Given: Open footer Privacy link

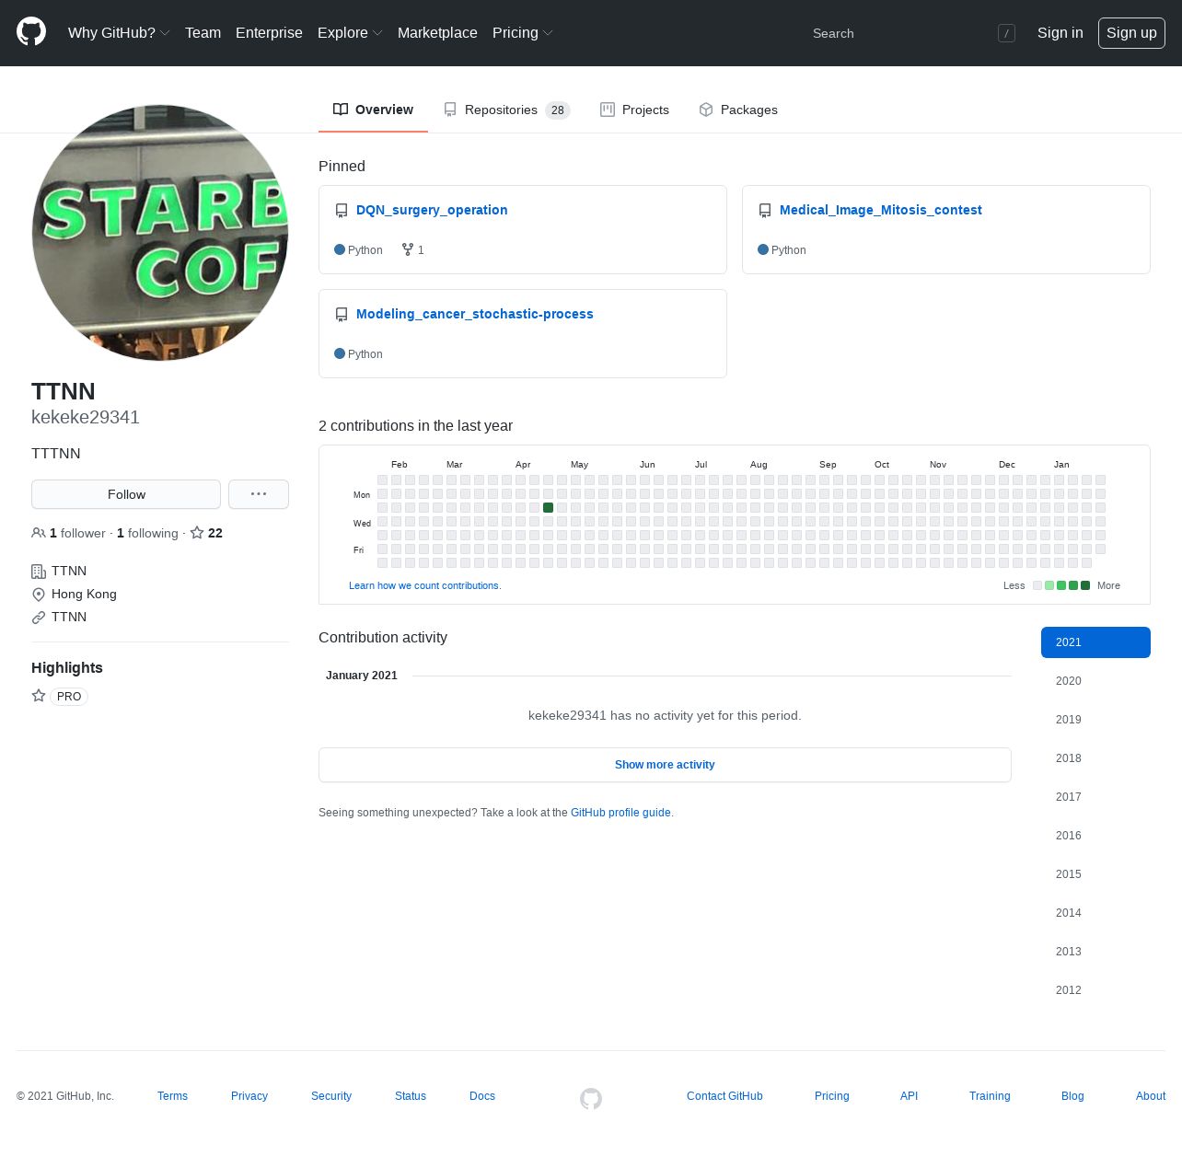Looking at the screenshot, I should coord(249,1096).
